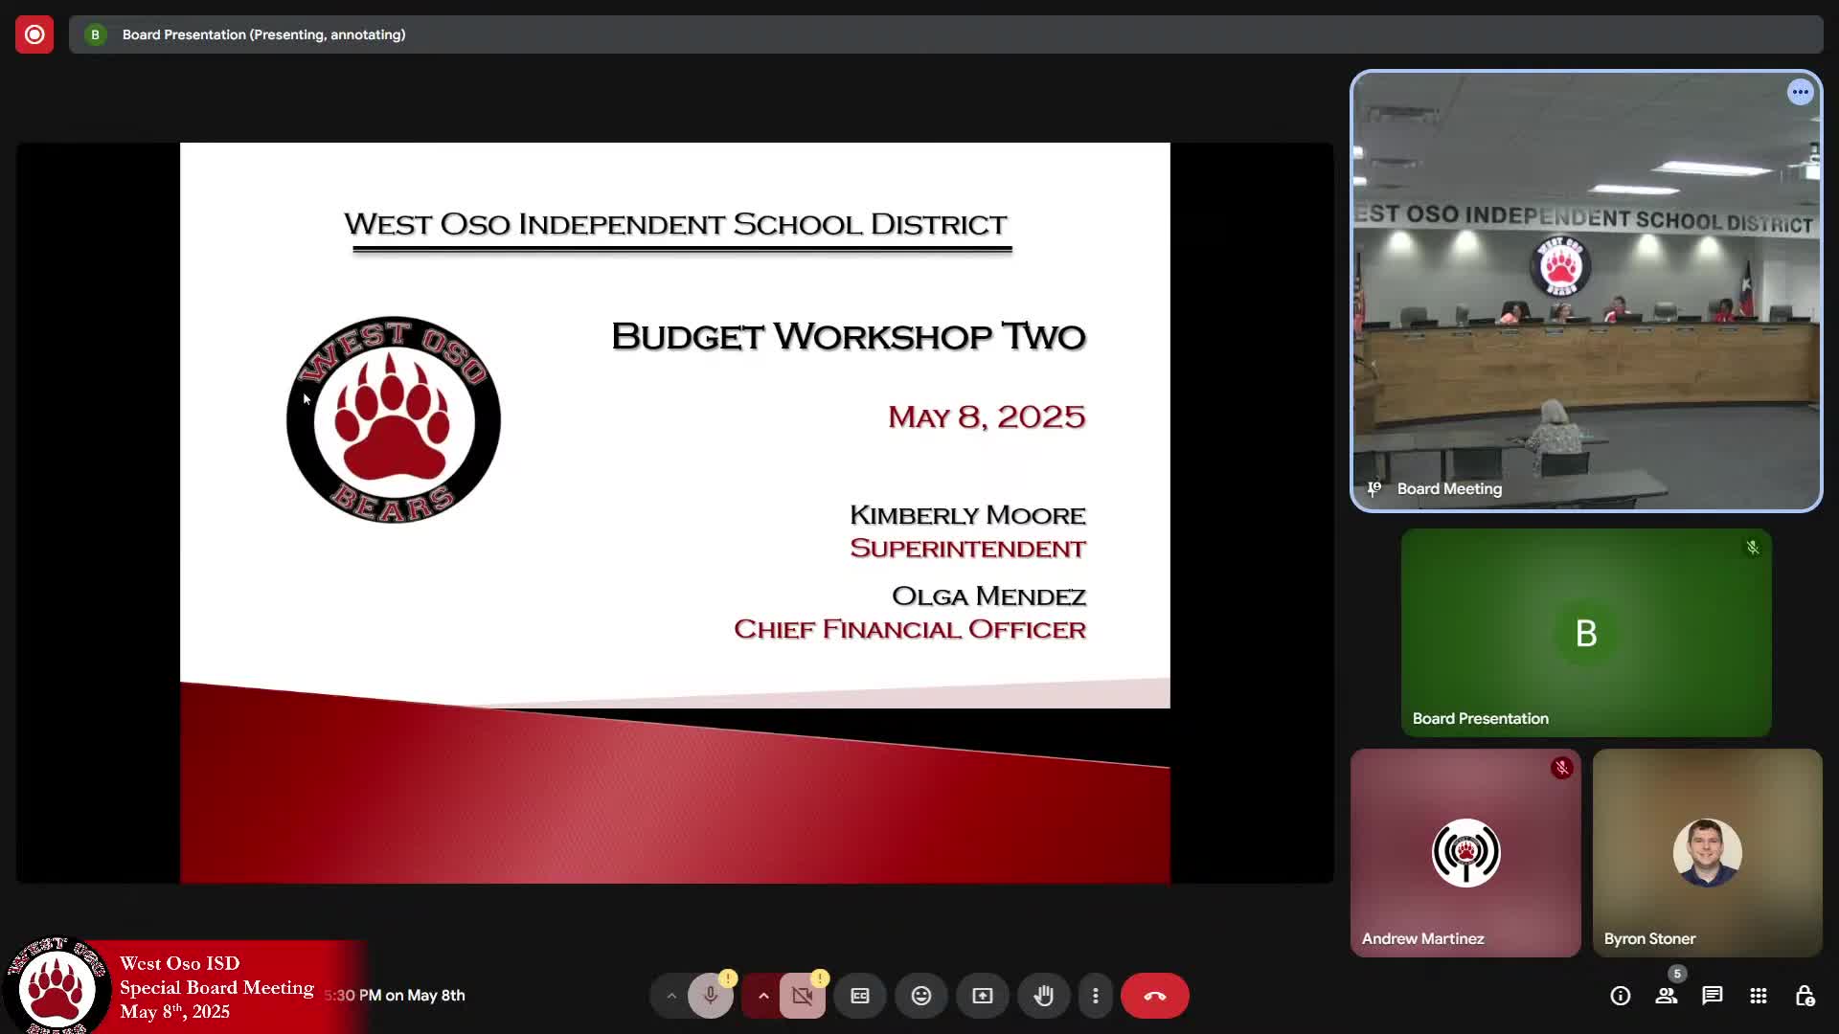The image size is (1839, 1034).
Task: Click the present screen icon
Action: pos(983,996)
